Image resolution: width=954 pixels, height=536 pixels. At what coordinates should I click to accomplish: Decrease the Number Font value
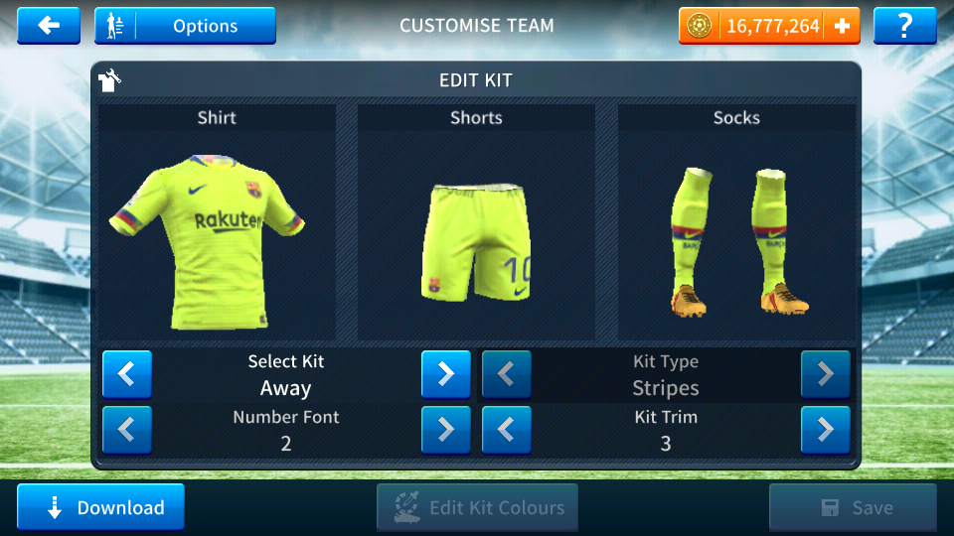point(126,430)
